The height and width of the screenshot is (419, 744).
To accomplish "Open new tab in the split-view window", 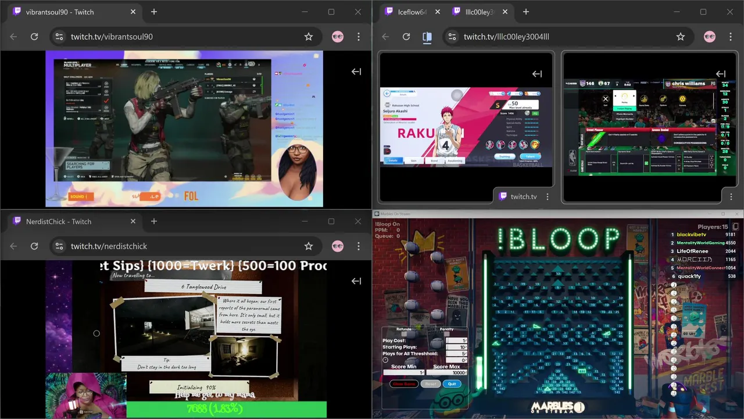I will 526,12.
